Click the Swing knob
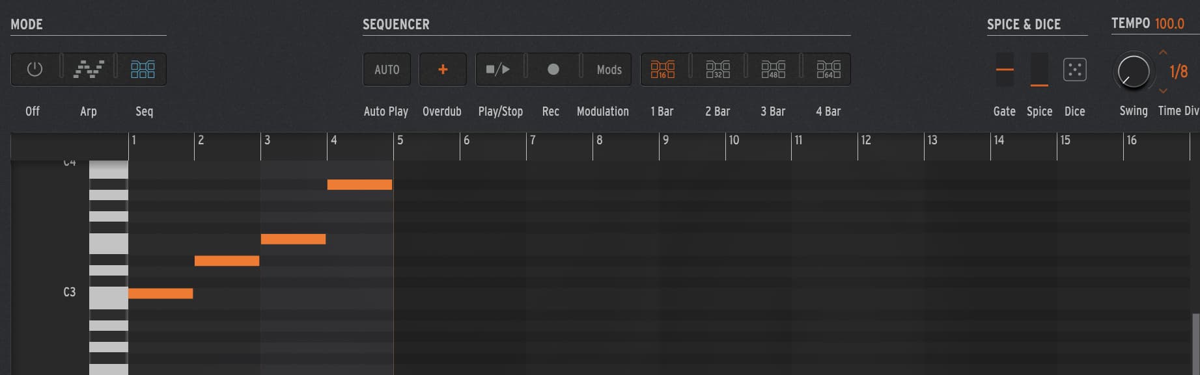The image size is (1200, 375). point(1133,71)
